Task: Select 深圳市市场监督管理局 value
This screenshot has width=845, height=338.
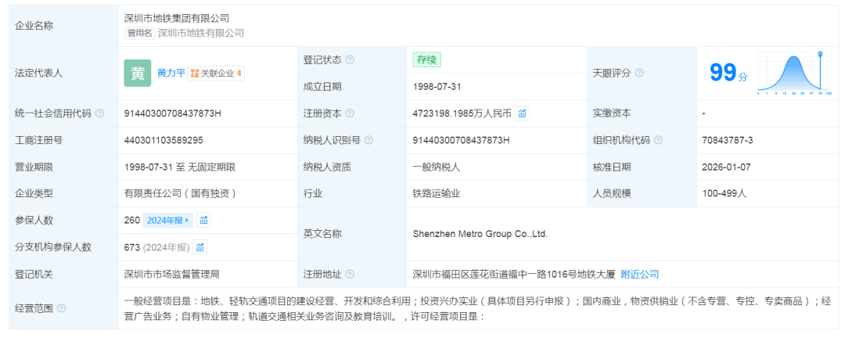Action: point(172,275)
